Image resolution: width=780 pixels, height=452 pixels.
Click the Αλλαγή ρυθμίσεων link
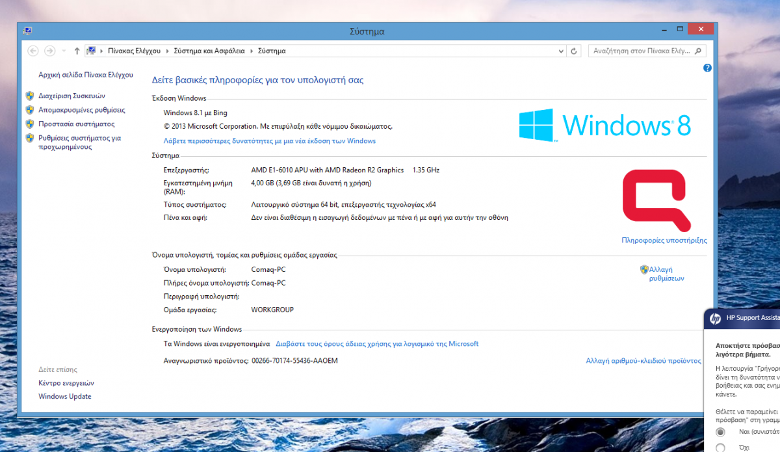[x=666, y=274]
